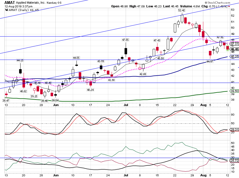The height and width of the screenshot is (178, 239).
Task: Click the Volume 4.8M header value
Action: 190,6
